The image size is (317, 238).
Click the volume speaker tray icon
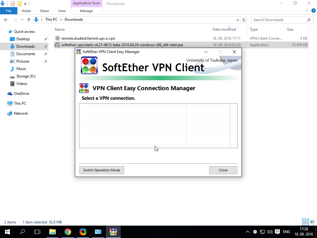(x=270, y=232)
